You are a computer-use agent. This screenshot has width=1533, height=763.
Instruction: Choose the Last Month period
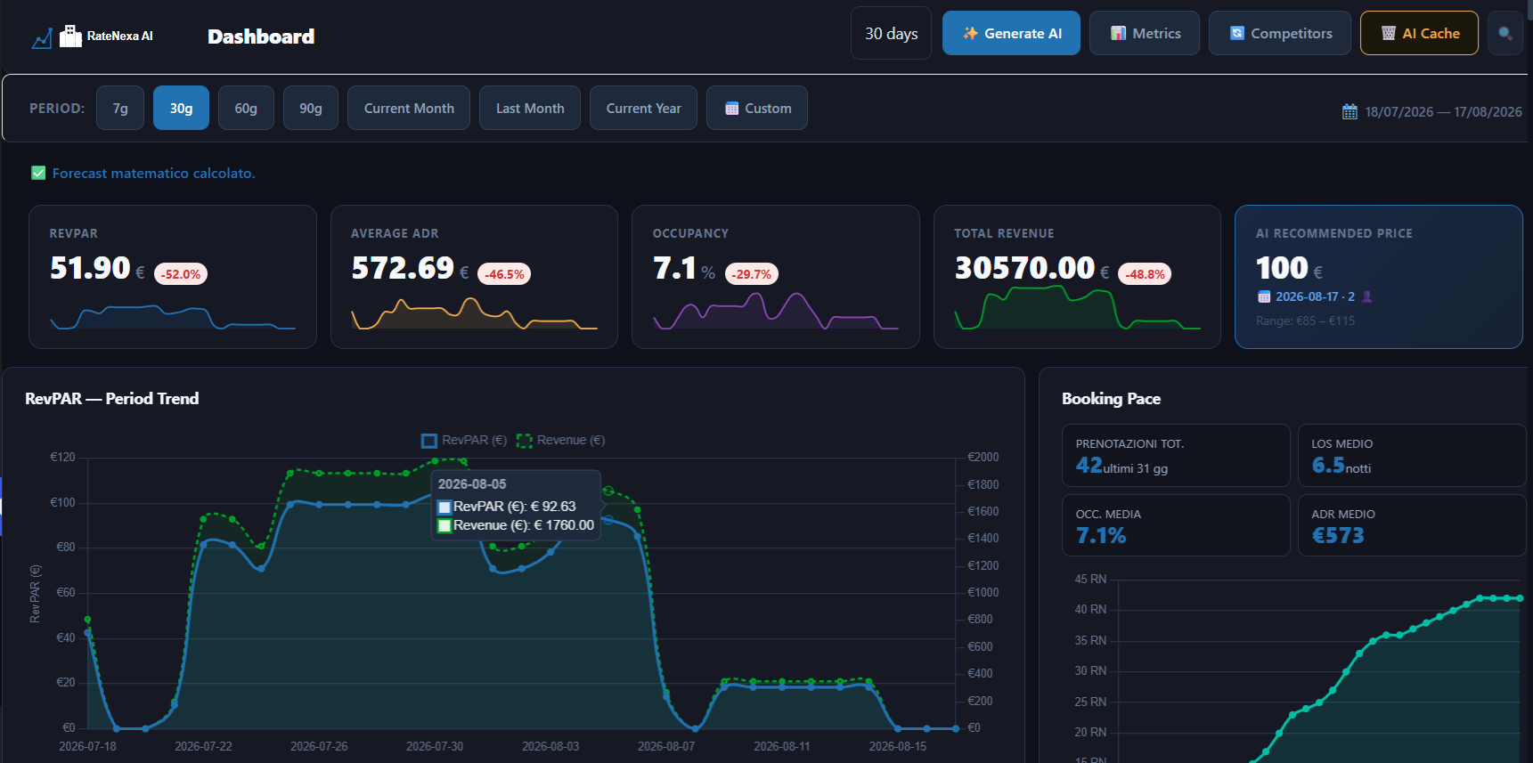tap(530, 108)
